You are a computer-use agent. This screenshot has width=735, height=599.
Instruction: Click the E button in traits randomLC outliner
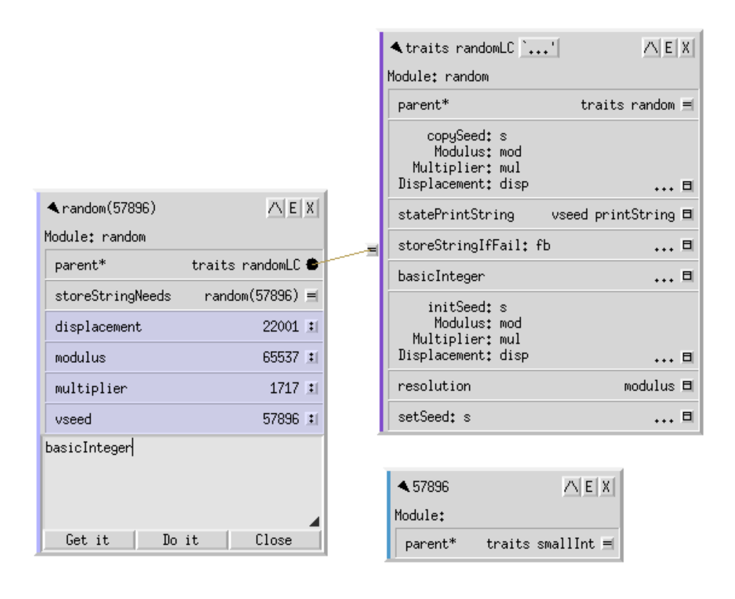[668, 48]
